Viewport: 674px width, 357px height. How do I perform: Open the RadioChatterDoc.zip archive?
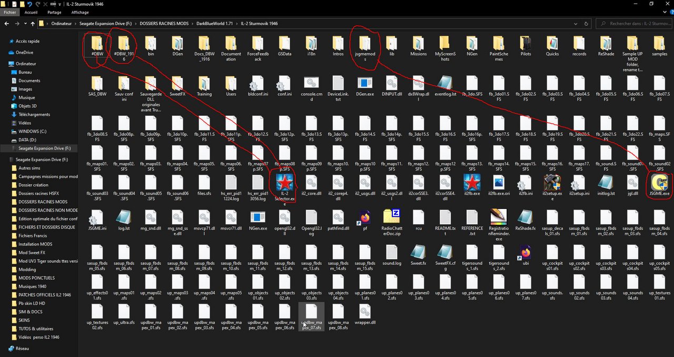pos(392,223)
